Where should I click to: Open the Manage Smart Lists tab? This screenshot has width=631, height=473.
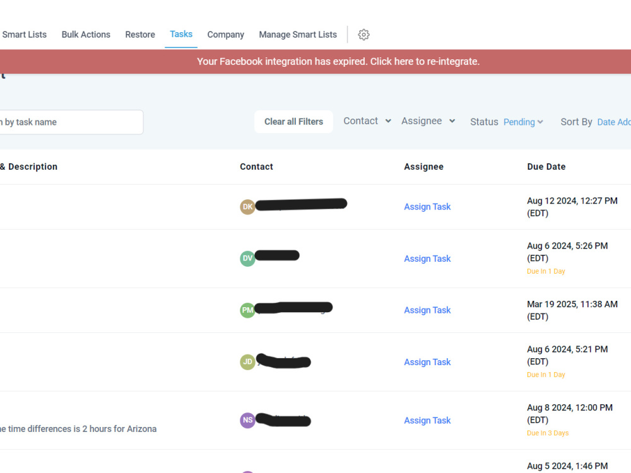tap(298, 35)
